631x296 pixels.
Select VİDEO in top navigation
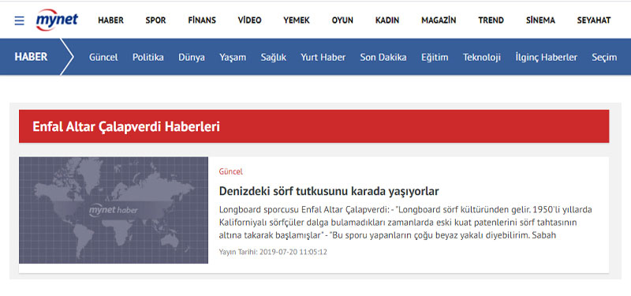(x=249, y=21)
